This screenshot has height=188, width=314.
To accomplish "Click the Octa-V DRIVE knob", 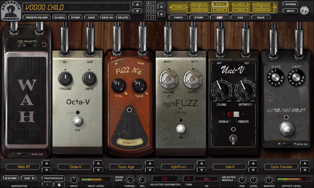I will pyautogui.click(x=89, y=79).
